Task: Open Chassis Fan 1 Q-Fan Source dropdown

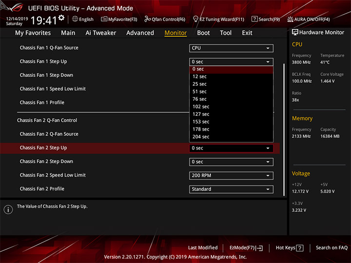Action: [x=231, y=48]
